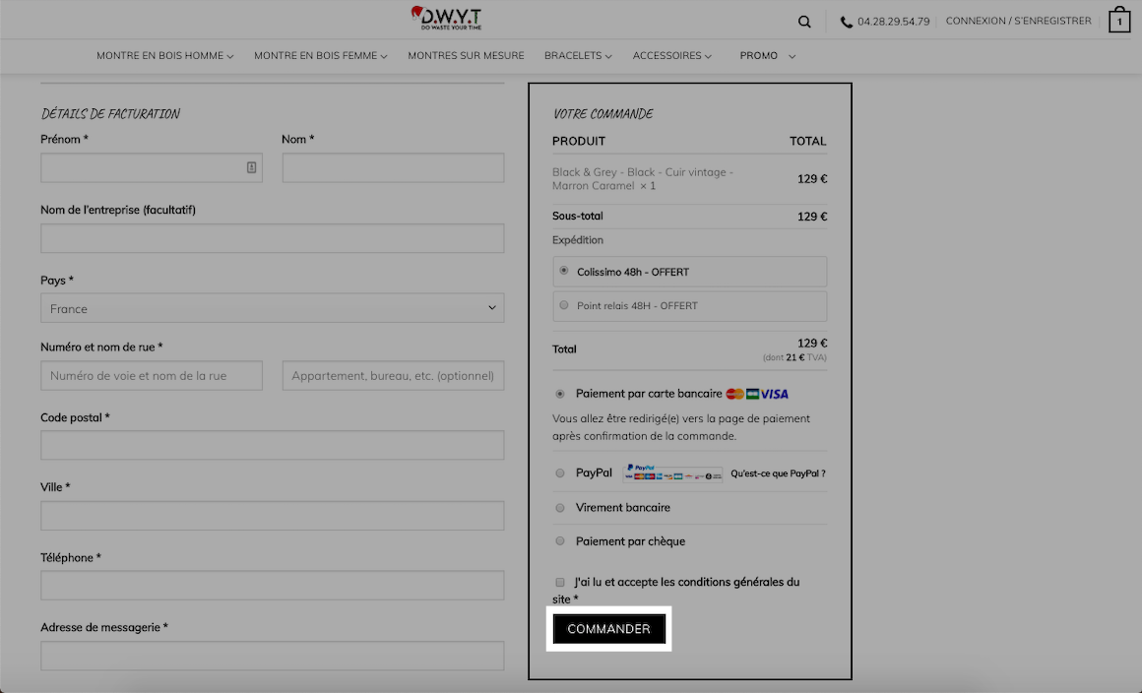
Task: Click Connexion / S'enregistrer link
Action: [x=1018, y=21]
